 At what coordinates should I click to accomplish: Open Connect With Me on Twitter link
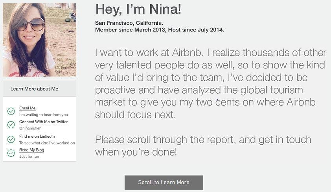click(x=44, y=122)
